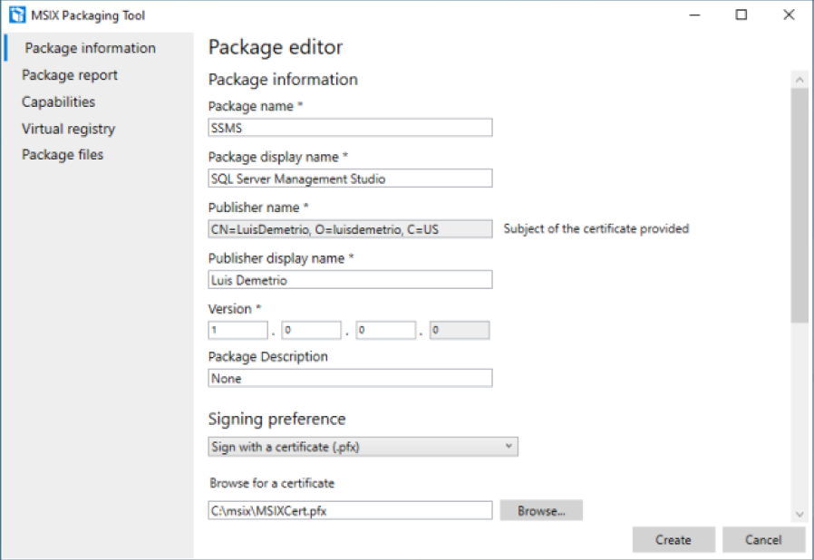The height and width of the screenshot is (560, 814).
Task: Close the MSIX Packaging Tool window
Action: [x=789, y=15]
